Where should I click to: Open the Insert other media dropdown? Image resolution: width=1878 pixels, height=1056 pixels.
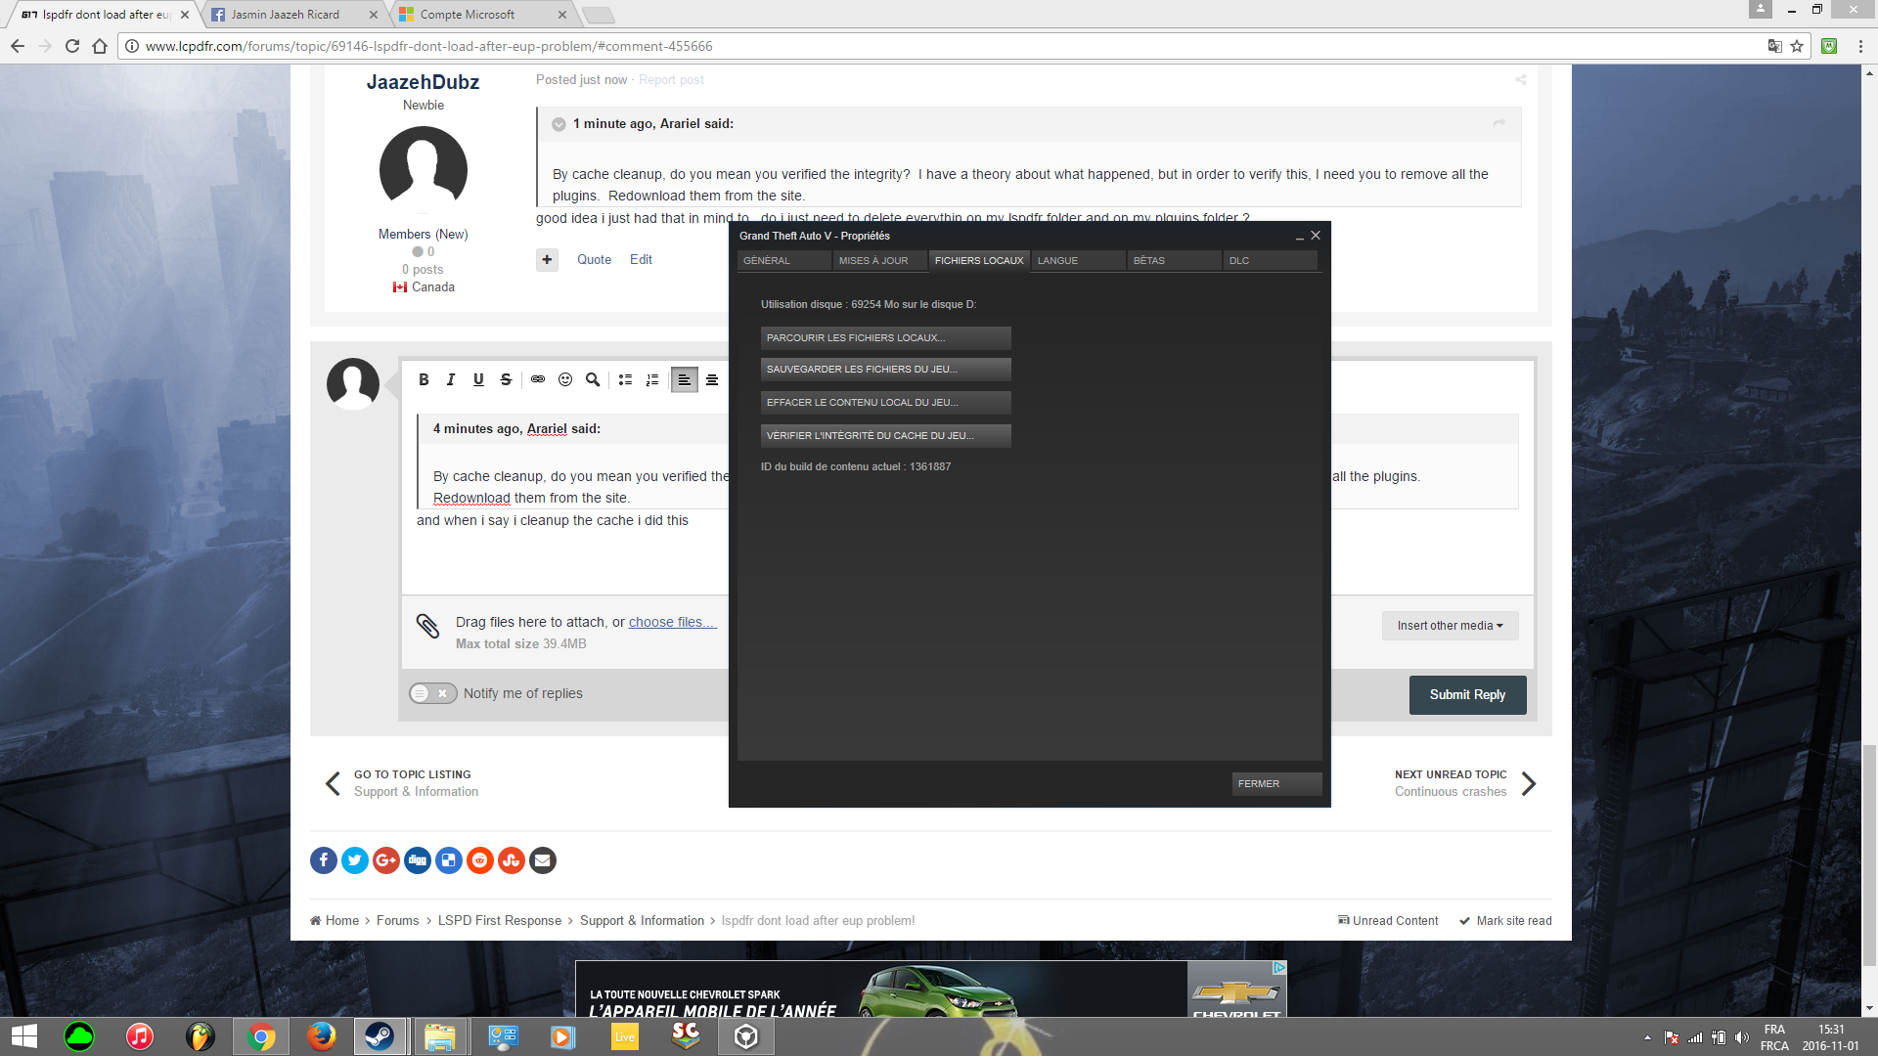coord(1450,626)
